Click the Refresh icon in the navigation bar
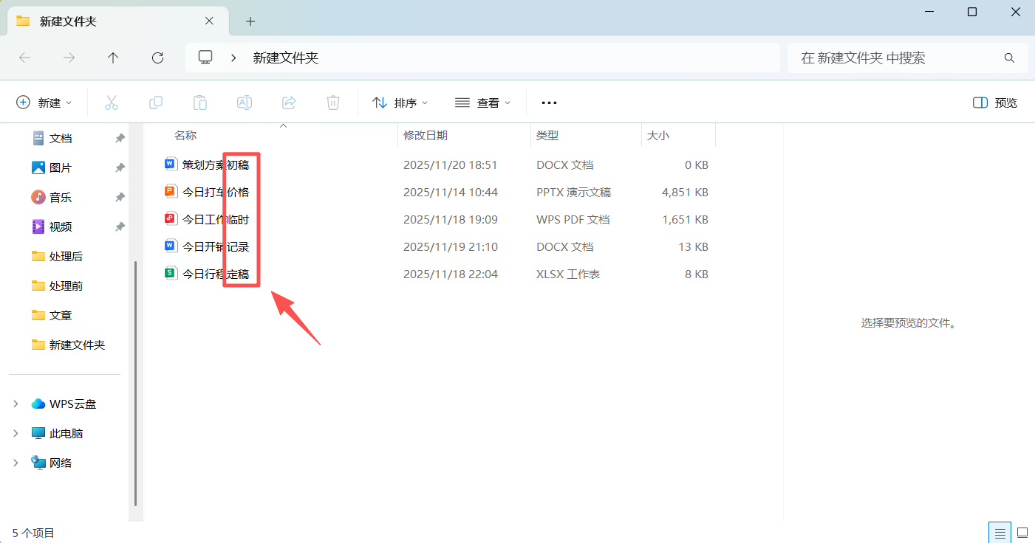The height and width of the screenshot is (543, 1035). (x=157, y=58)
